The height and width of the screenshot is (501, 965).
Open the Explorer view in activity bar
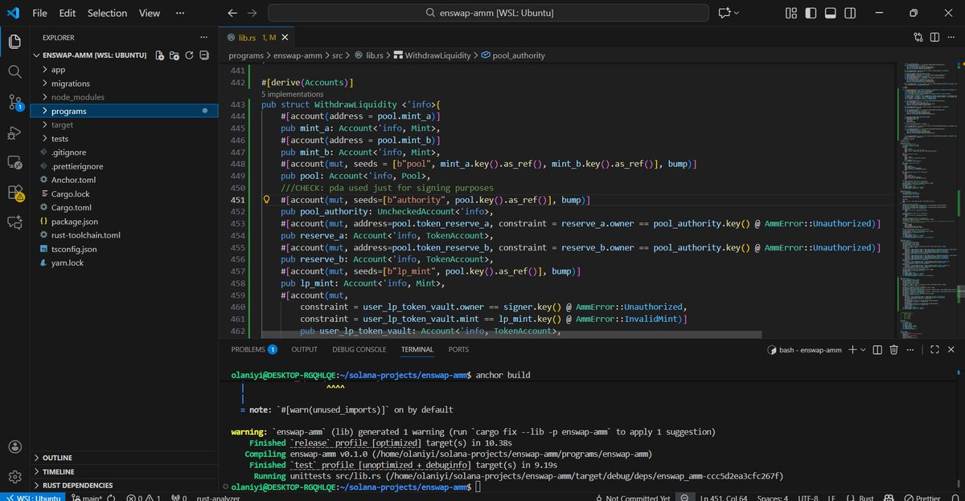point(14,41)
